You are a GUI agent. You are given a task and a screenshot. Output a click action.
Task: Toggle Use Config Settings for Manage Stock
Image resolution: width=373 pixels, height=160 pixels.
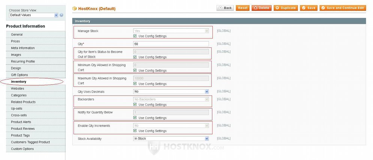point(135,36)
